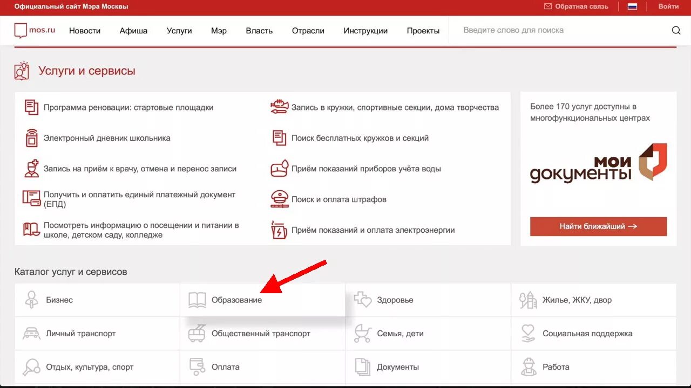This screenshot has height=388, width=691.
Task: Click the free clubs search icon
Action: click(x=279, y=138)
